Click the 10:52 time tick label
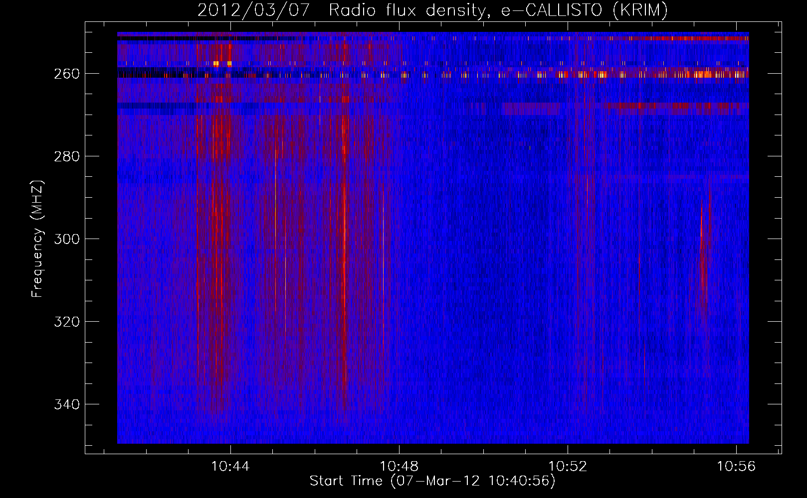 tap(568, 467)
